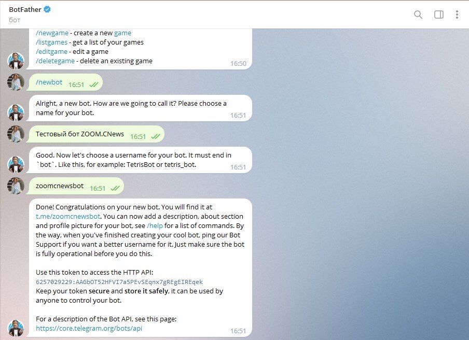Copy the bot API token text
Viewport: 469px width, 340px height.
tap(119, 282)
